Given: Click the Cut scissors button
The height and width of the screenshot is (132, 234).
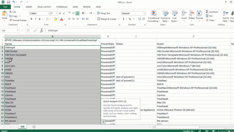Looking at the screenshot, I should [x=12, y=12].
